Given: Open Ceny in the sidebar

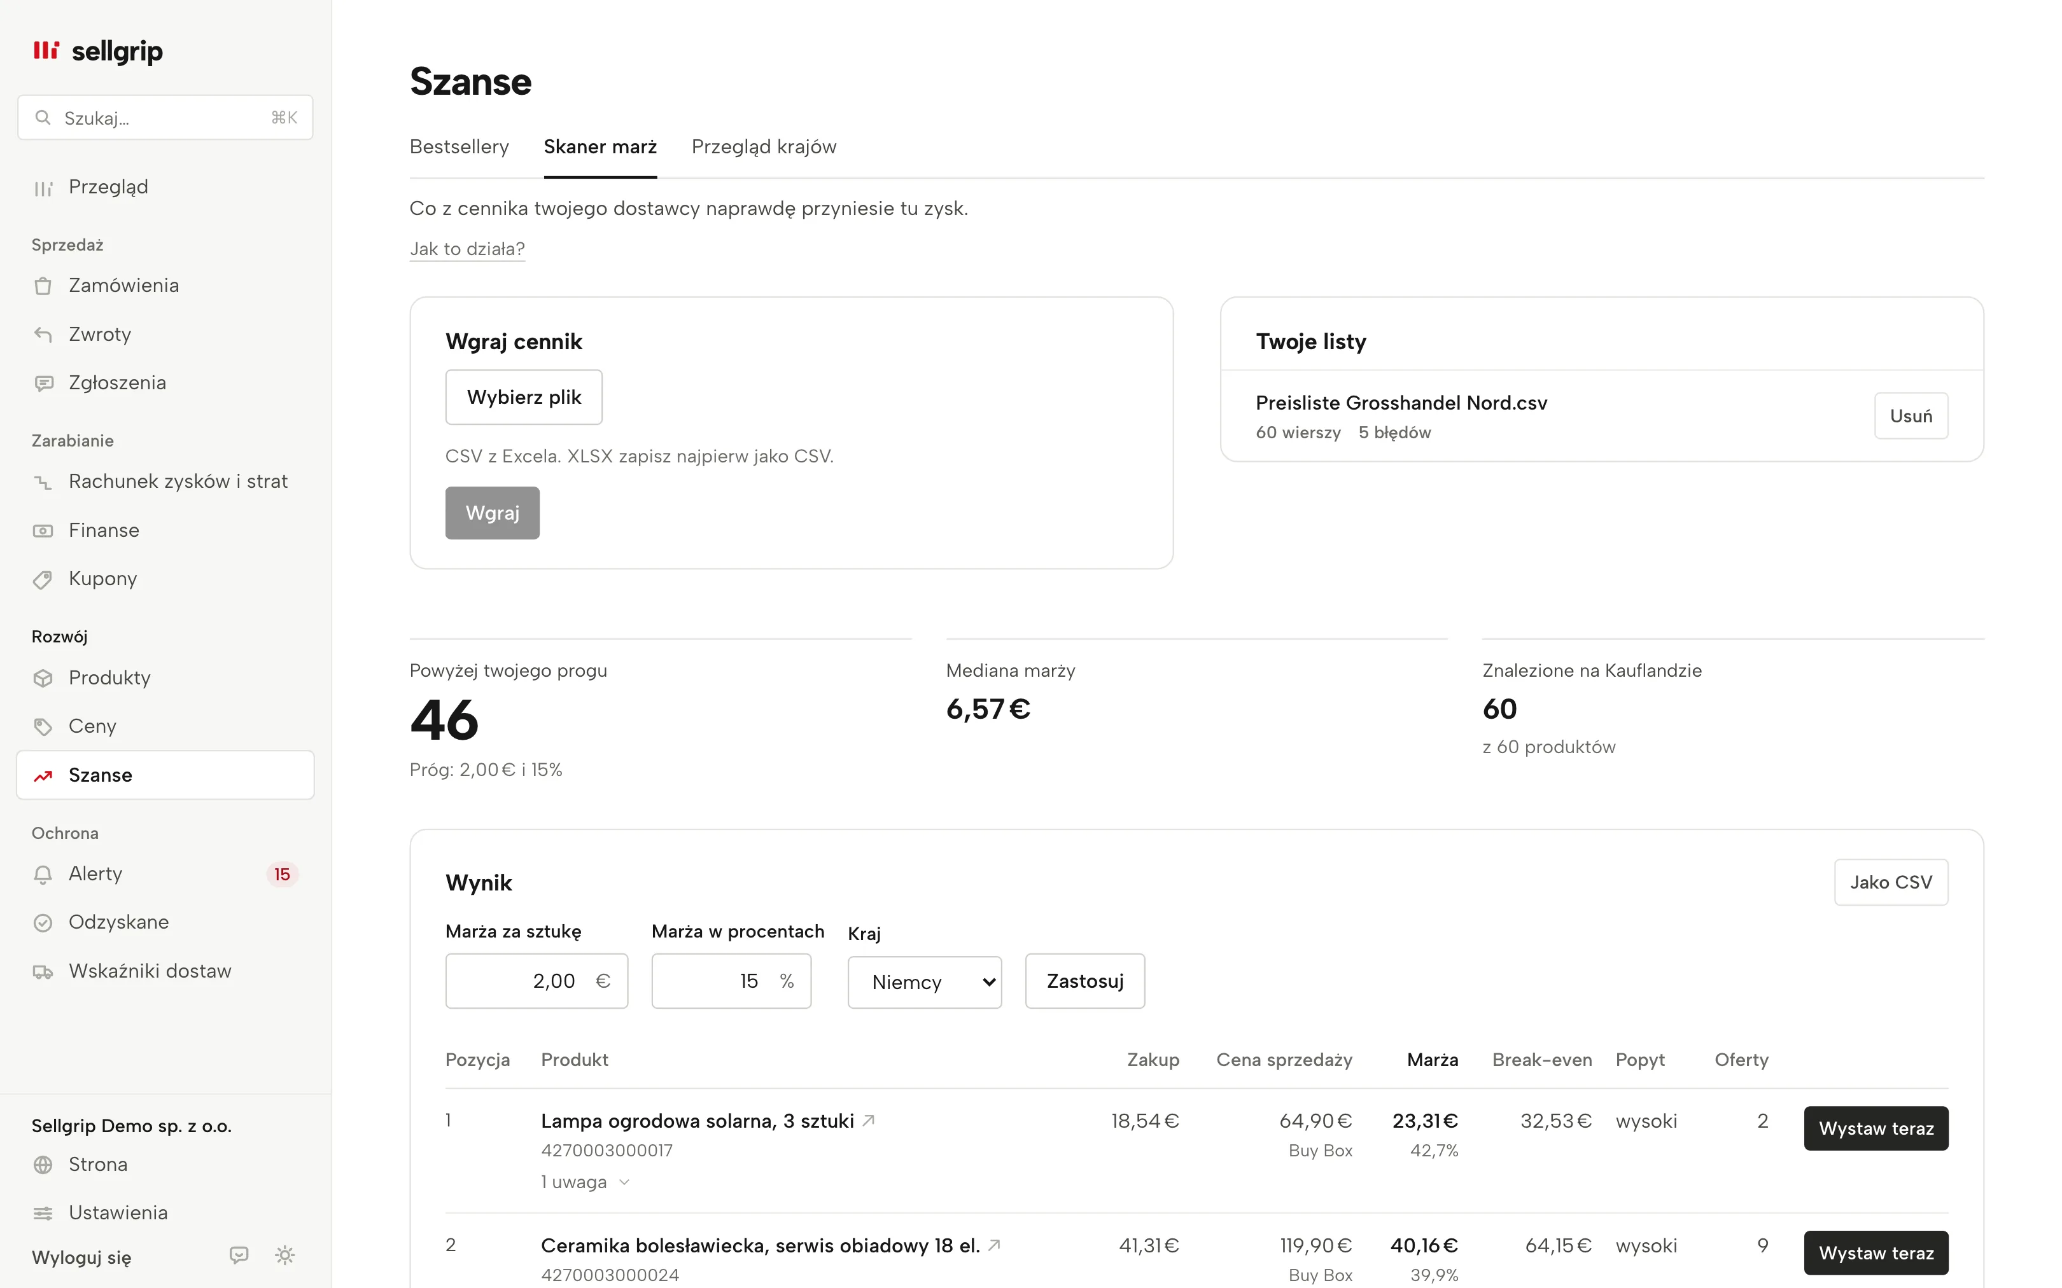Looking at the screenshot, I should (165, 726).
